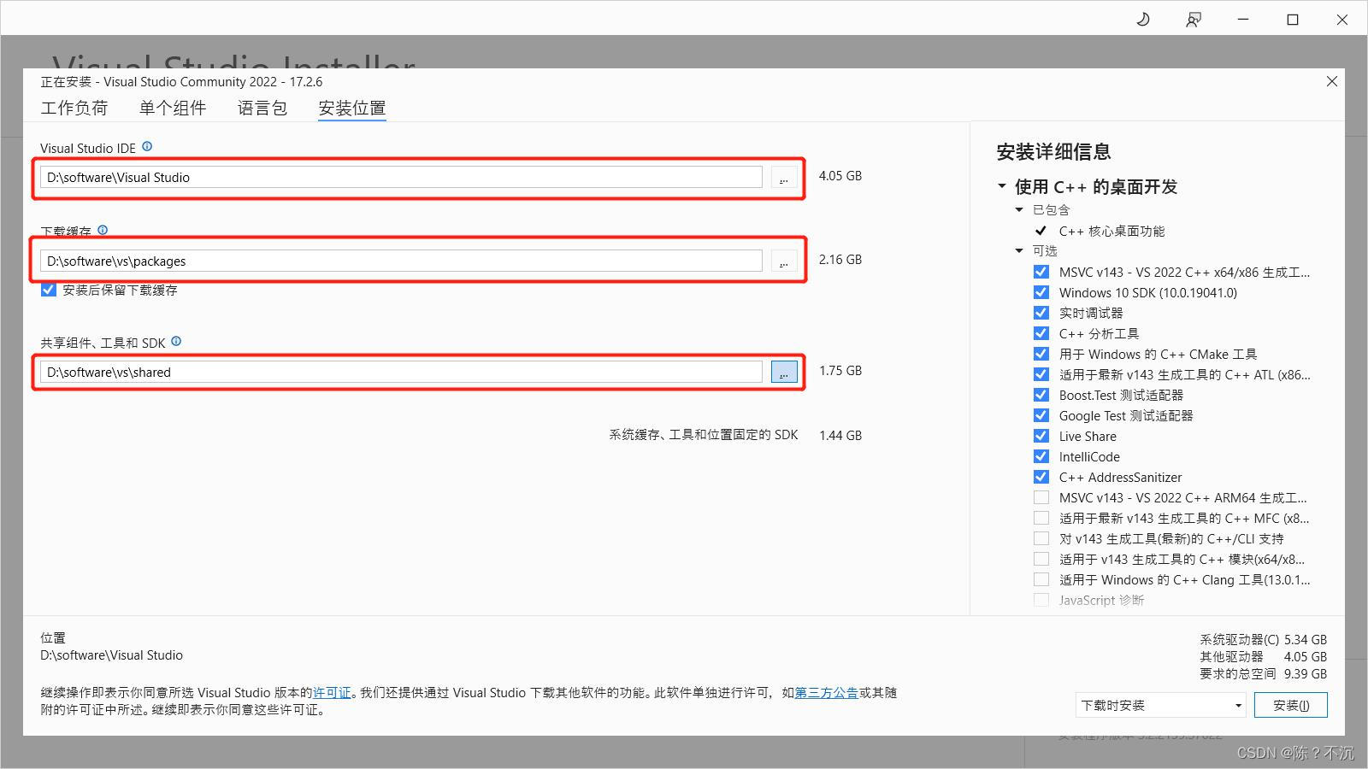This screenshot has height=769, width=1368.
Task: Switch to the 语言包 tab
Action: coord(262,108)
